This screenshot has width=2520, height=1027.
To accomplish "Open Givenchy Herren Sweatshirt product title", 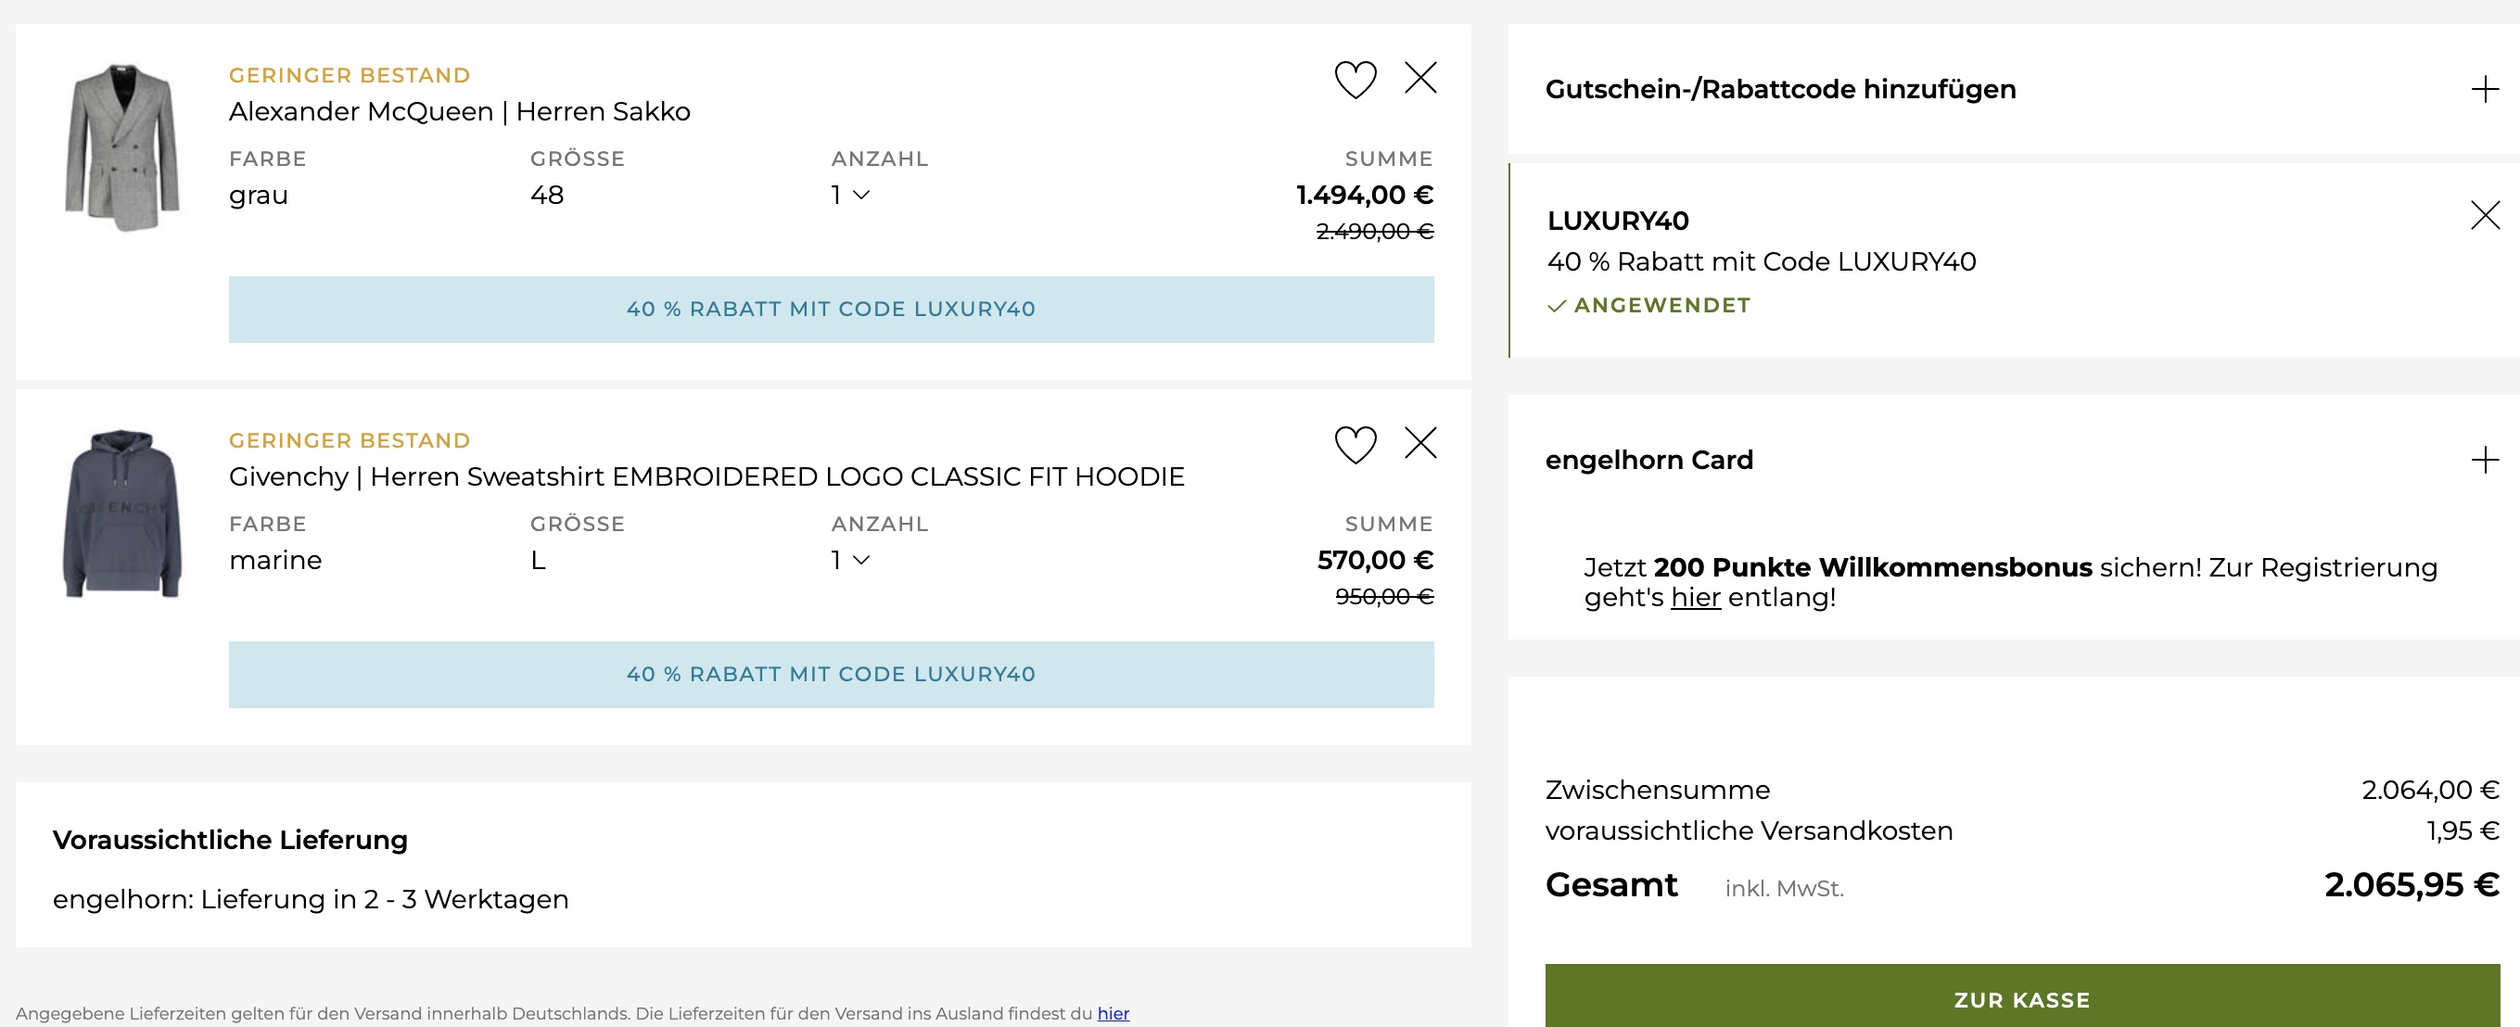I will tap(706, 476).
